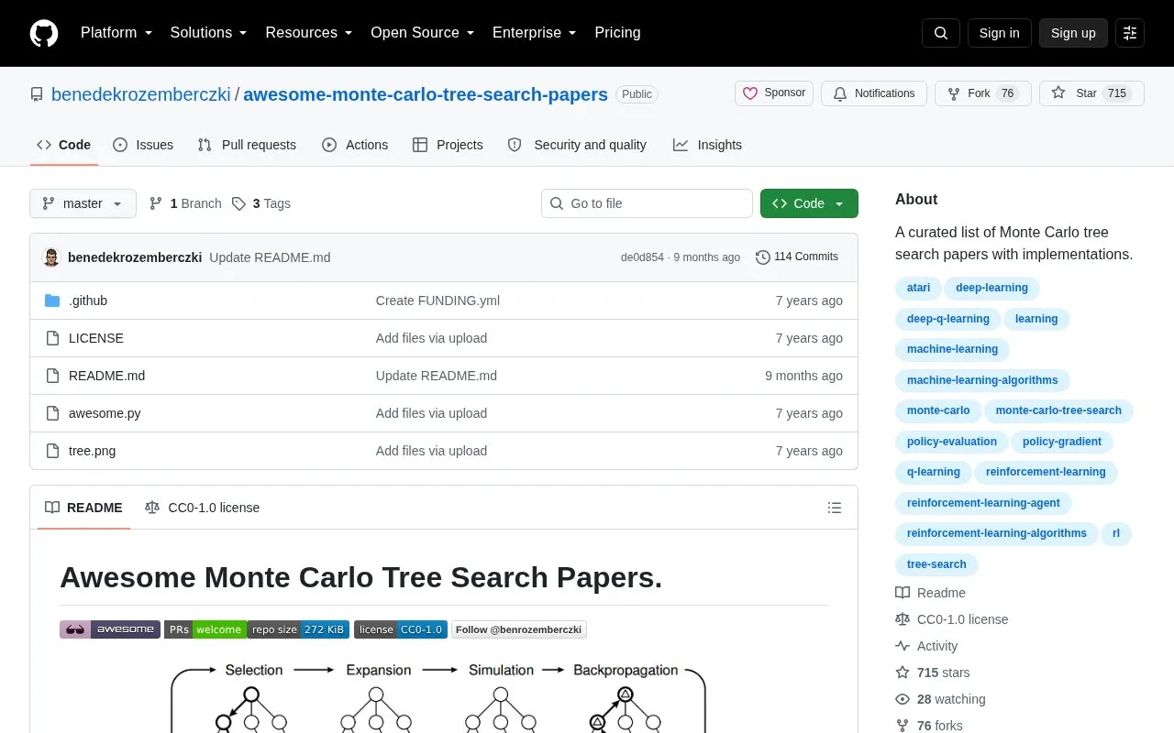Open README.md file entry

tap(106, 376)
